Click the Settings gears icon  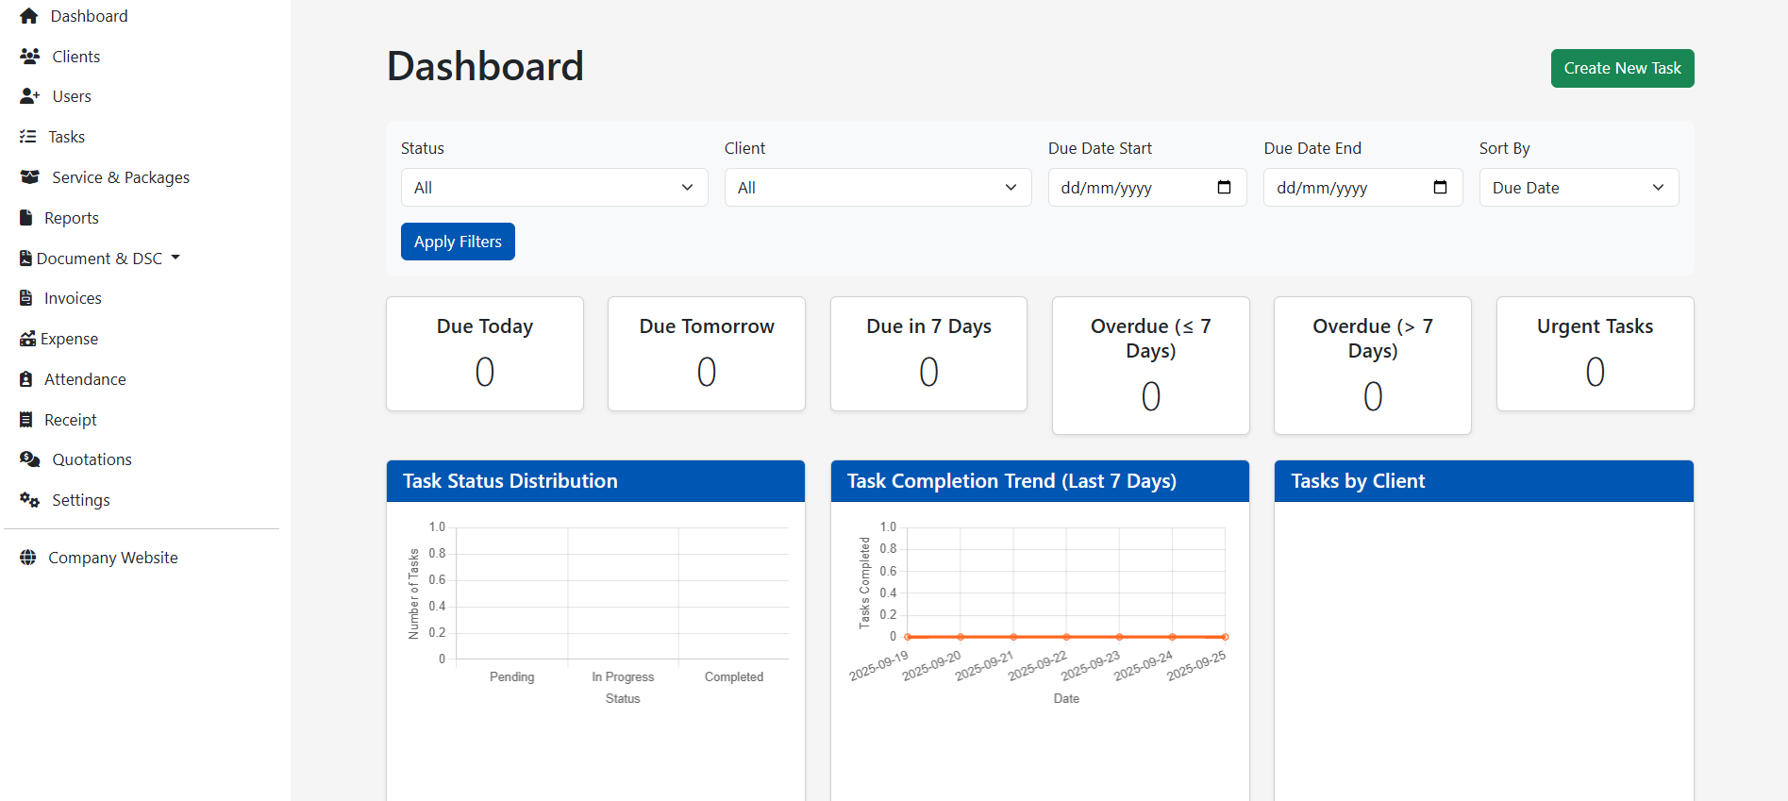(x=30, y=500)
